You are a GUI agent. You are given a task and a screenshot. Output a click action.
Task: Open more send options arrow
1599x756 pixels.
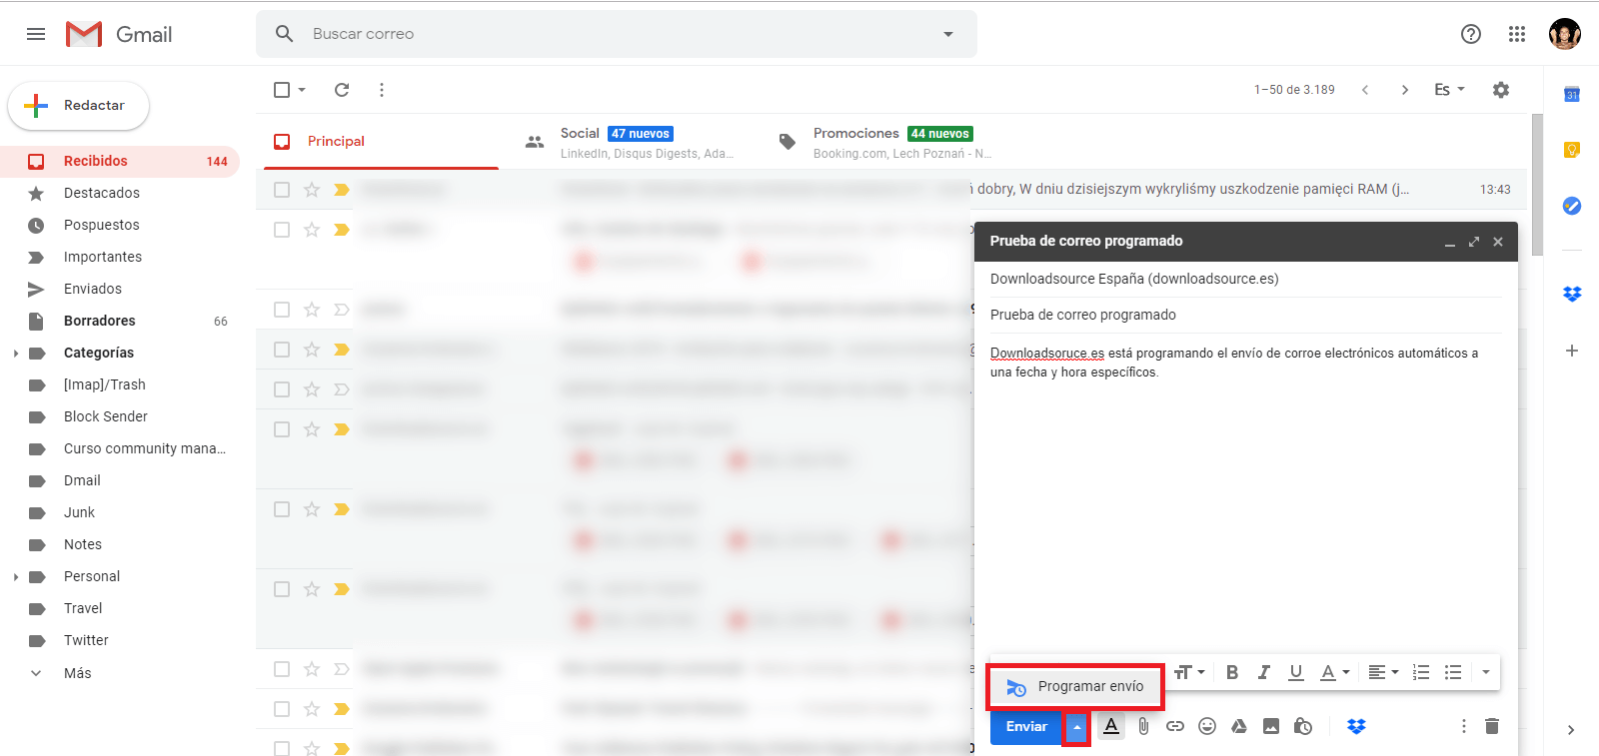click(x=1076, y=727)
